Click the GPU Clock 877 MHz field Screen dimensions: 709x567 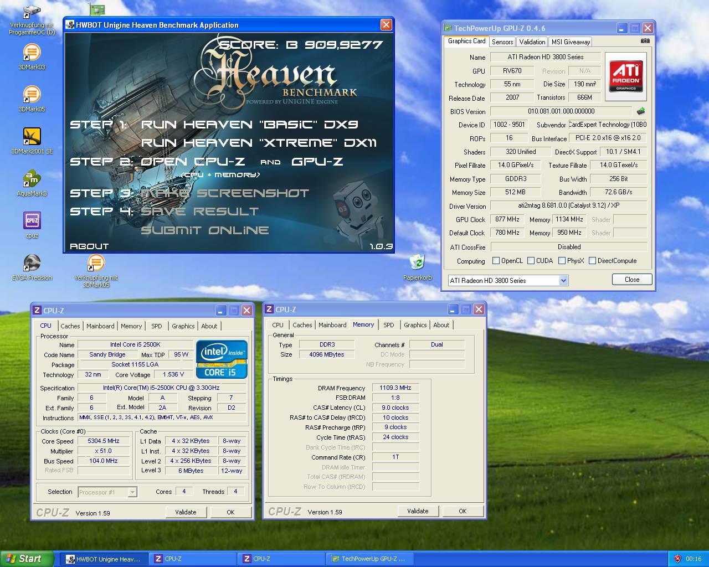[507, 219]
